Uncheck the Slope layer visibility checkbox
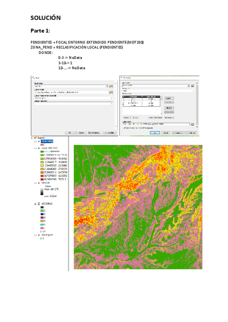Viewport: 228px width, 322px height. 39,148
